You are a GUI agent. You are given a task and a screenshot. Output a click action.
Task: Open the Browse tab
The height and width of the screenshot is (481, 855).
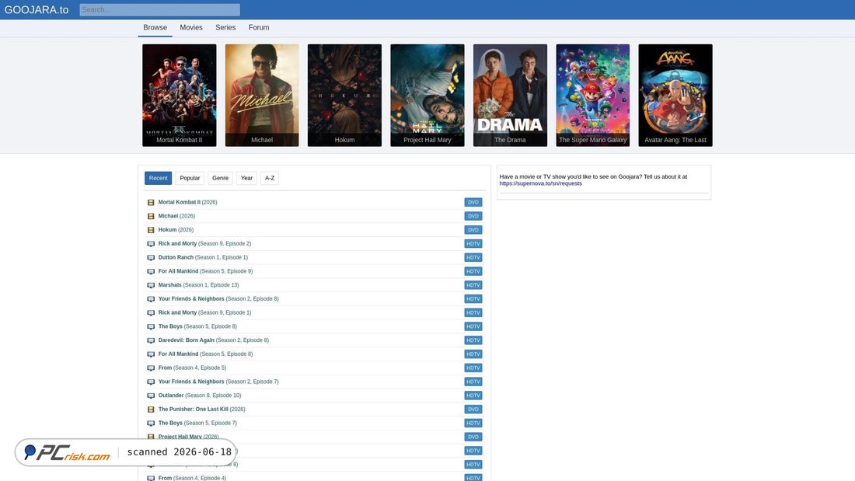click(x=155, y=28)
